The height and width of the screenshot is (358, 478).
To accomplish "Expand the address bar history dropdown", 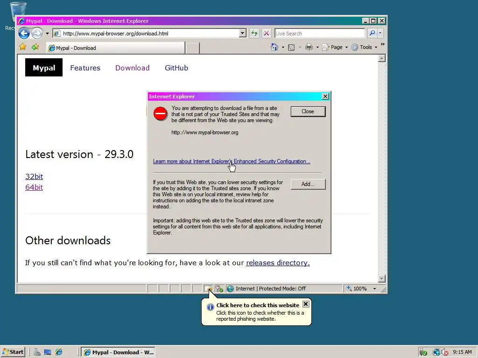I will click(x=243, y=33).
